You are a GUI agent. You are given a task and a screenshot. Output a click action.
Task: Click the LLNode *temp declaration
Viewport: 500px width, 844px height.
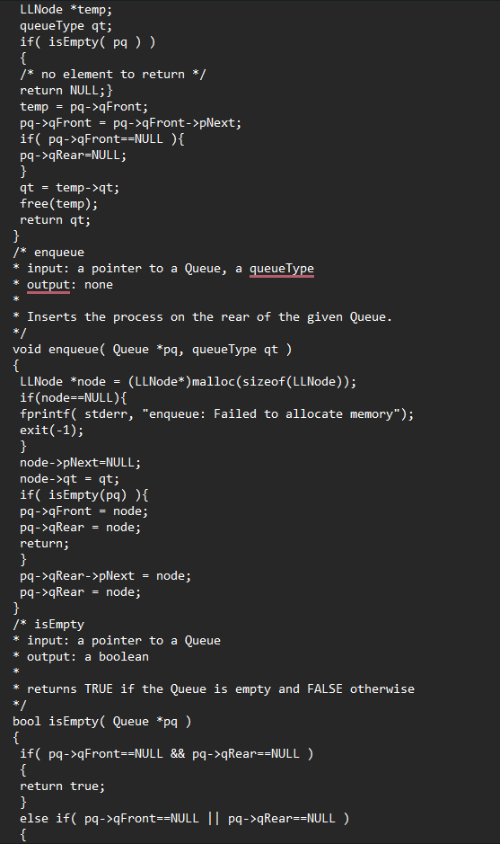pyautogui.click(x=66, y=10)
